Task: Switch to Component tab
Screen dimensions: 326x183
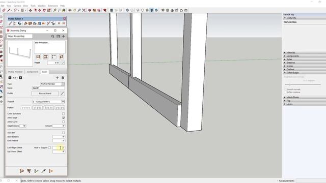Action: (x=32, y=72)
